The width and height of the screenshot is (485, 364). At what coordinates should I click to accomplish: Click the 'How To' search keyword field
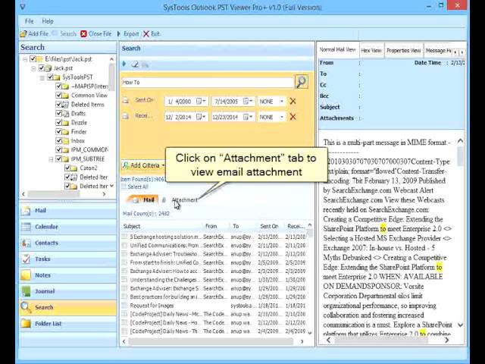click(207, 83)
